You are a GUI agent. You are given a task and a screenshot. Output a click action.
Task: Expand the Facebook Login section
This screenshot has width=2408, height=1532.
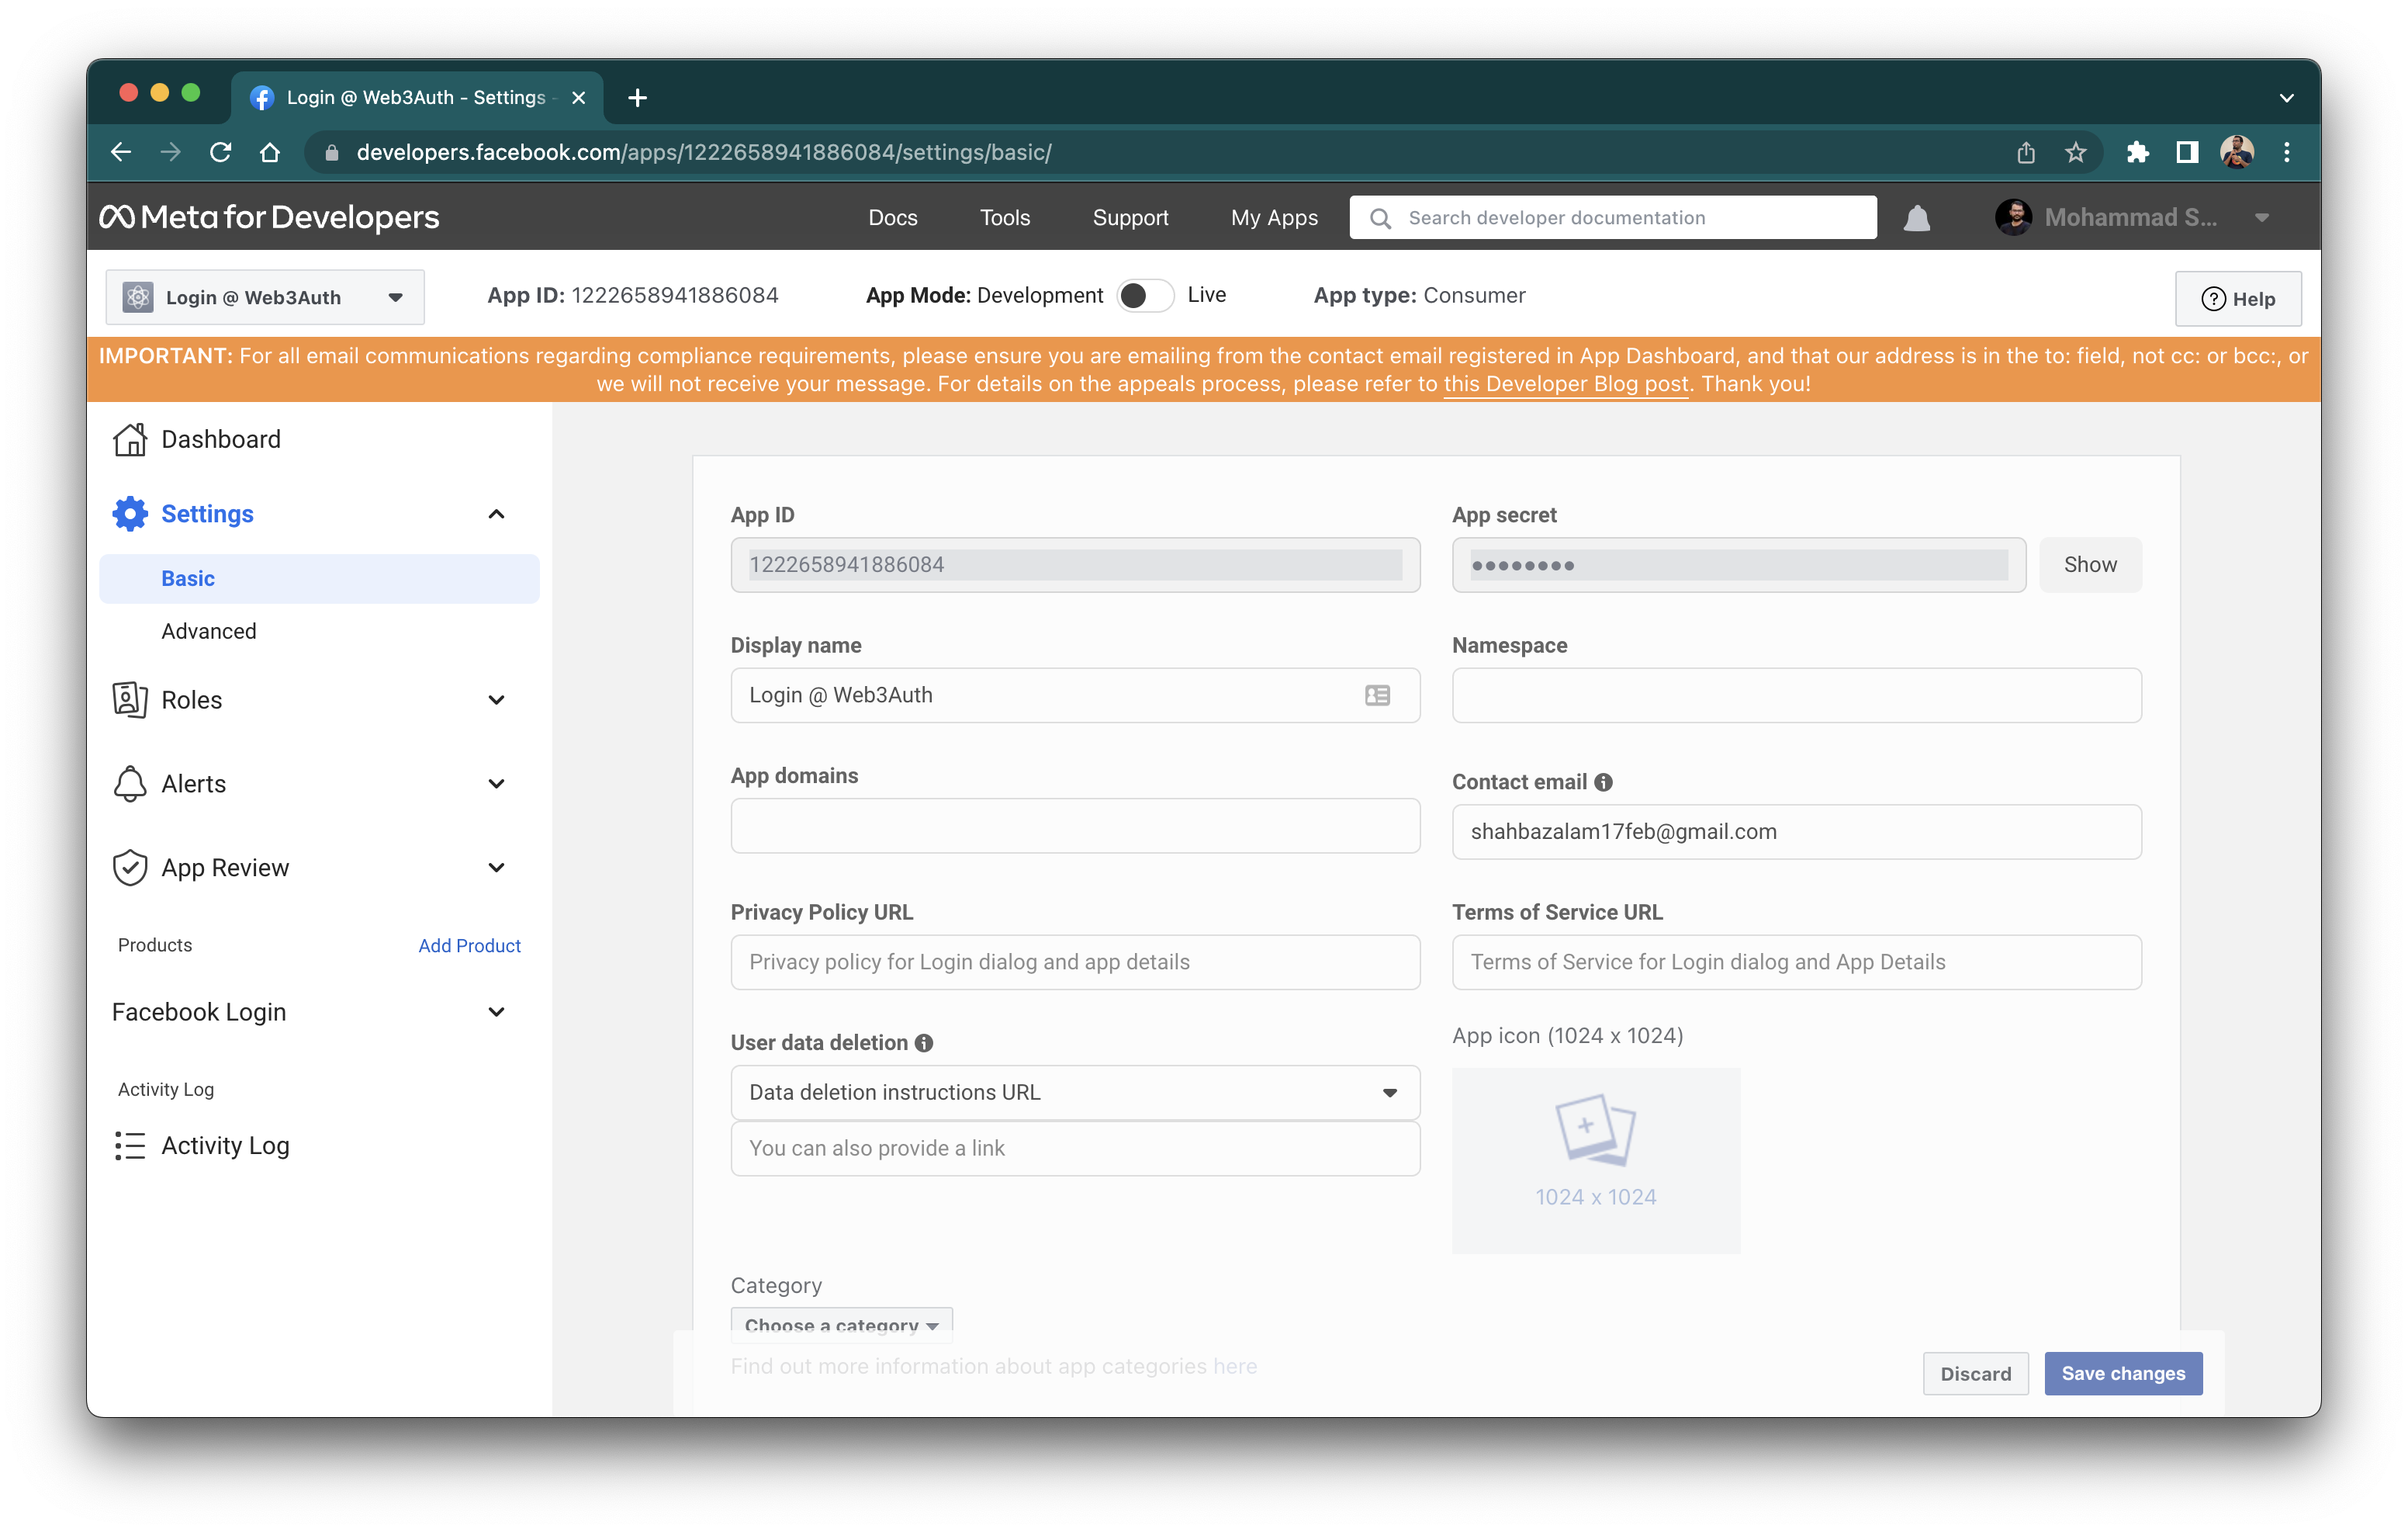pyautogui.click(x=497, y=1012)
